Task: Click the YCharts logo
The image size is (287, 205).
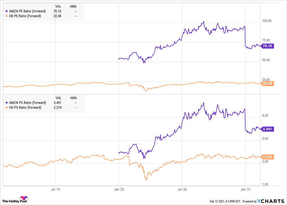Action: click(x=271, y=201)
